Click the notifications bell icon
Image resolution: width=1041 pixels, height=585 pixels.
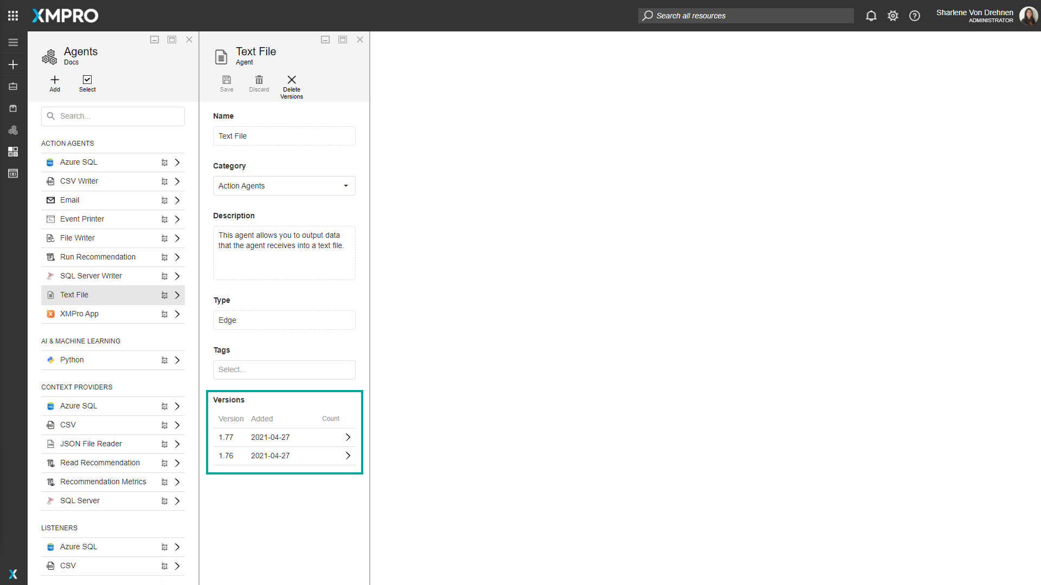[871, 16]
